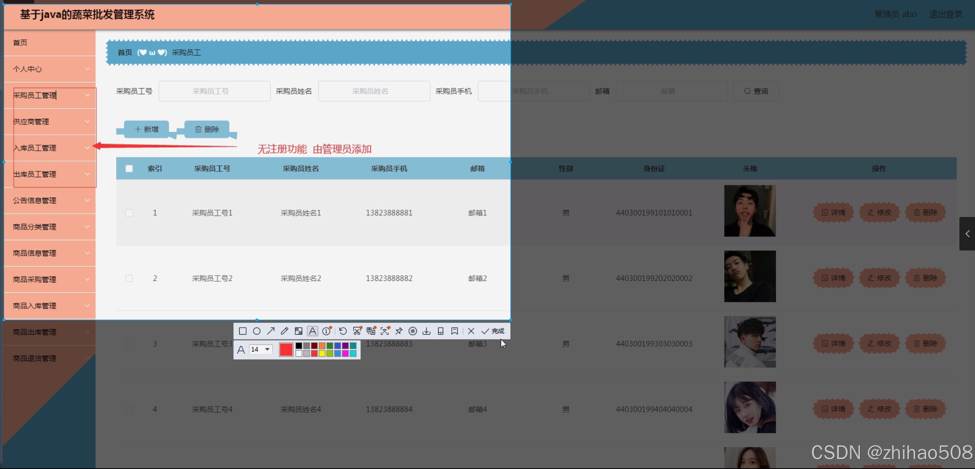
Task: Click the download screenshot icon
Action: 426,331
